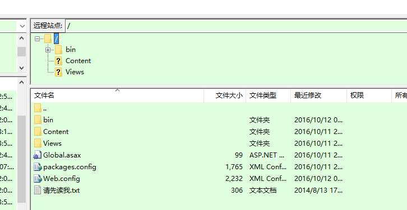This screenshot has width=407, height=210.
Task: Select Views name in file list
Action: click(x=53, y=143)
